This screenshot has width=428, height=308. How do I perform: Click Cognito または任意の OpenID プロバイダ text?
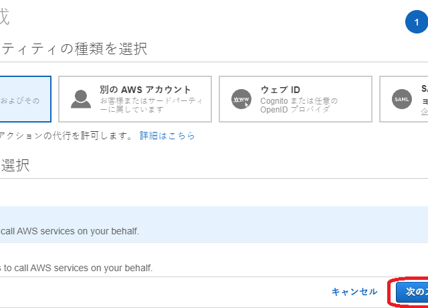click(290, 104)
